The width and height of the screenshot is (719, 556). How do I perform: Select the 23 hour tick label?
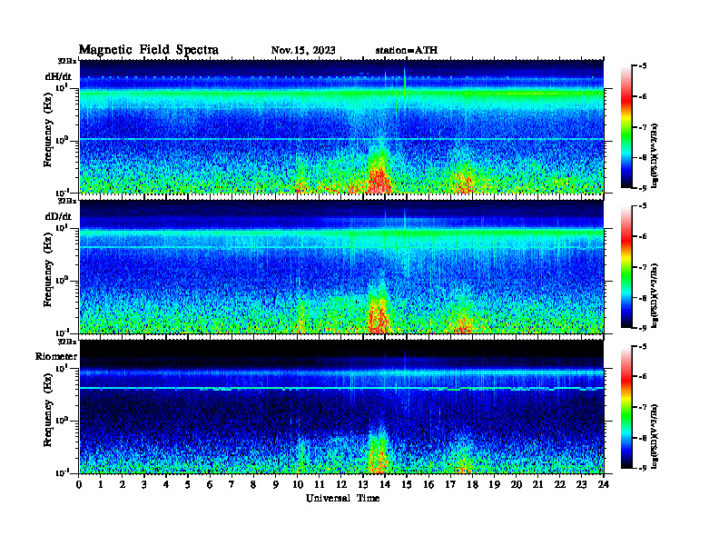pyautogui.click(x=582, y=485)
